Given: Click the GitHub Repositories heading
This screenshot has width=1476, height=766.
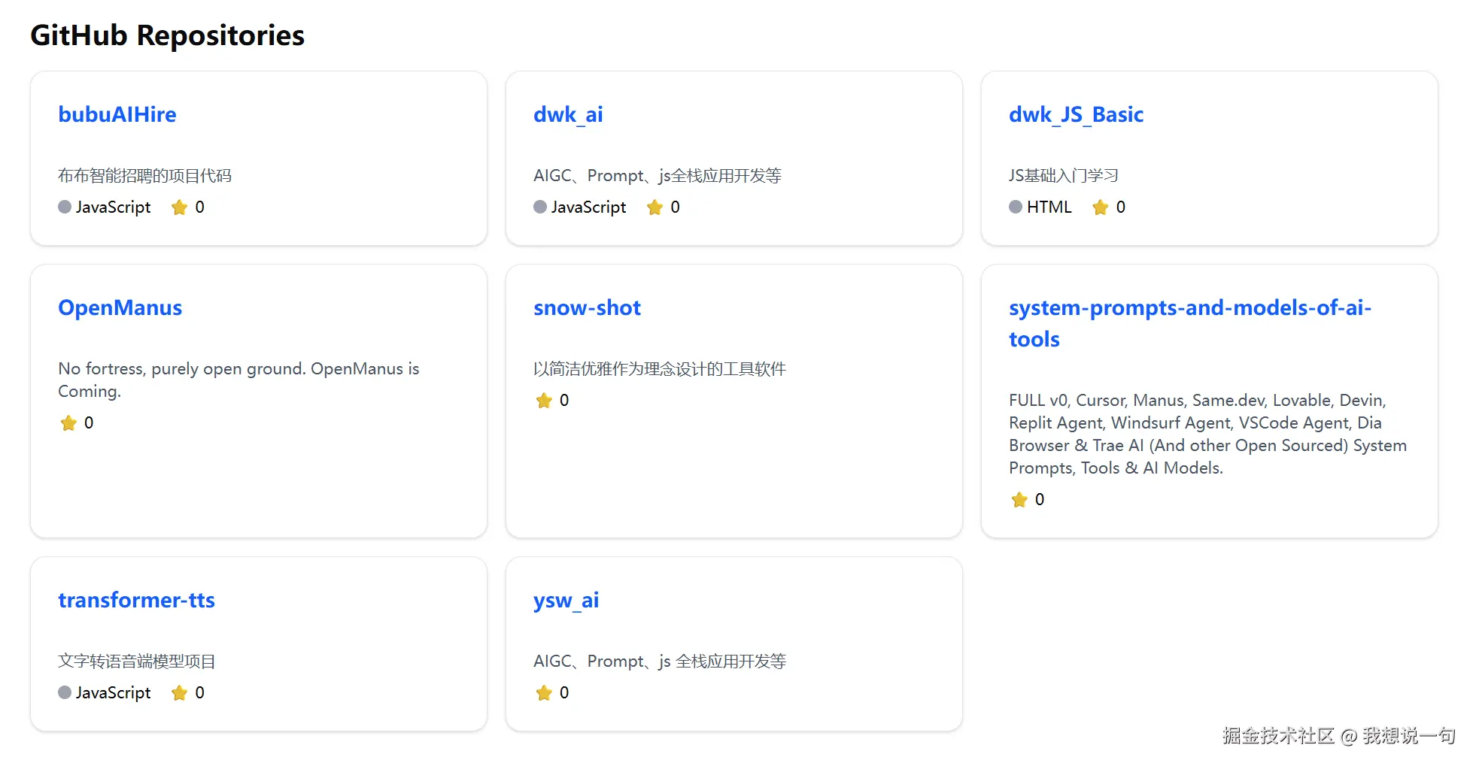Looking at the screenshot, I should (x=167, y=35).
